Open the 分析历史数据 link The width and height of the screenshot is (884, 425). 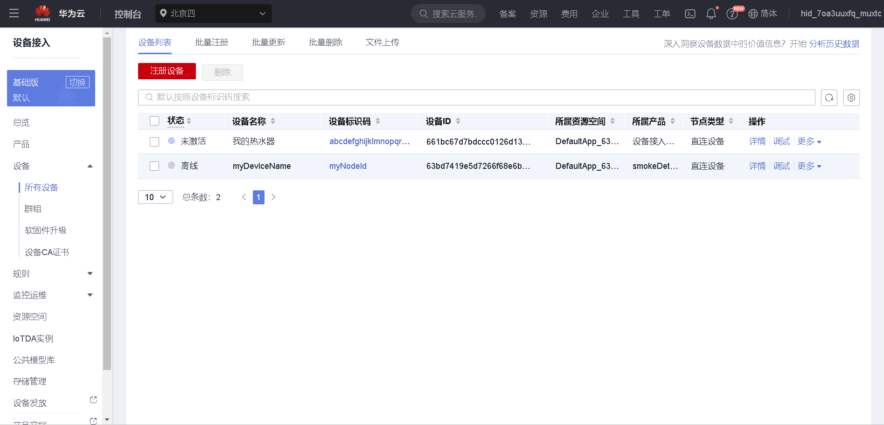(x=834, y=44)
